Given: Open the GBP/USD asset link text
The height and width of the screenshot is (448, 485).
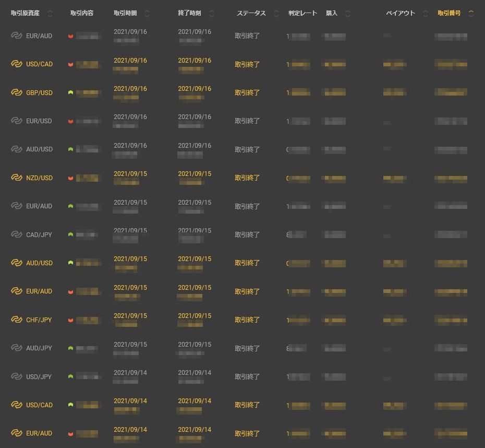Looking at the screenshot, I should coord(39,92).
